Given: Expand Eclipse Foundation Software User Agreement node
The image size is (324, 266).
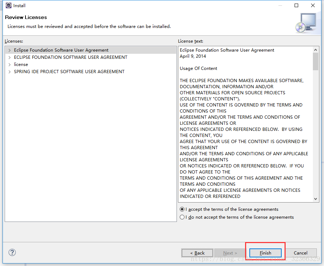Looking at the screenshot, I should 9,50.
